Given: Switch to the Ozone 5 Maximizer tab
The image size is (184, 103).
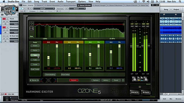Looking at the screenshot, I should point(115,5).
